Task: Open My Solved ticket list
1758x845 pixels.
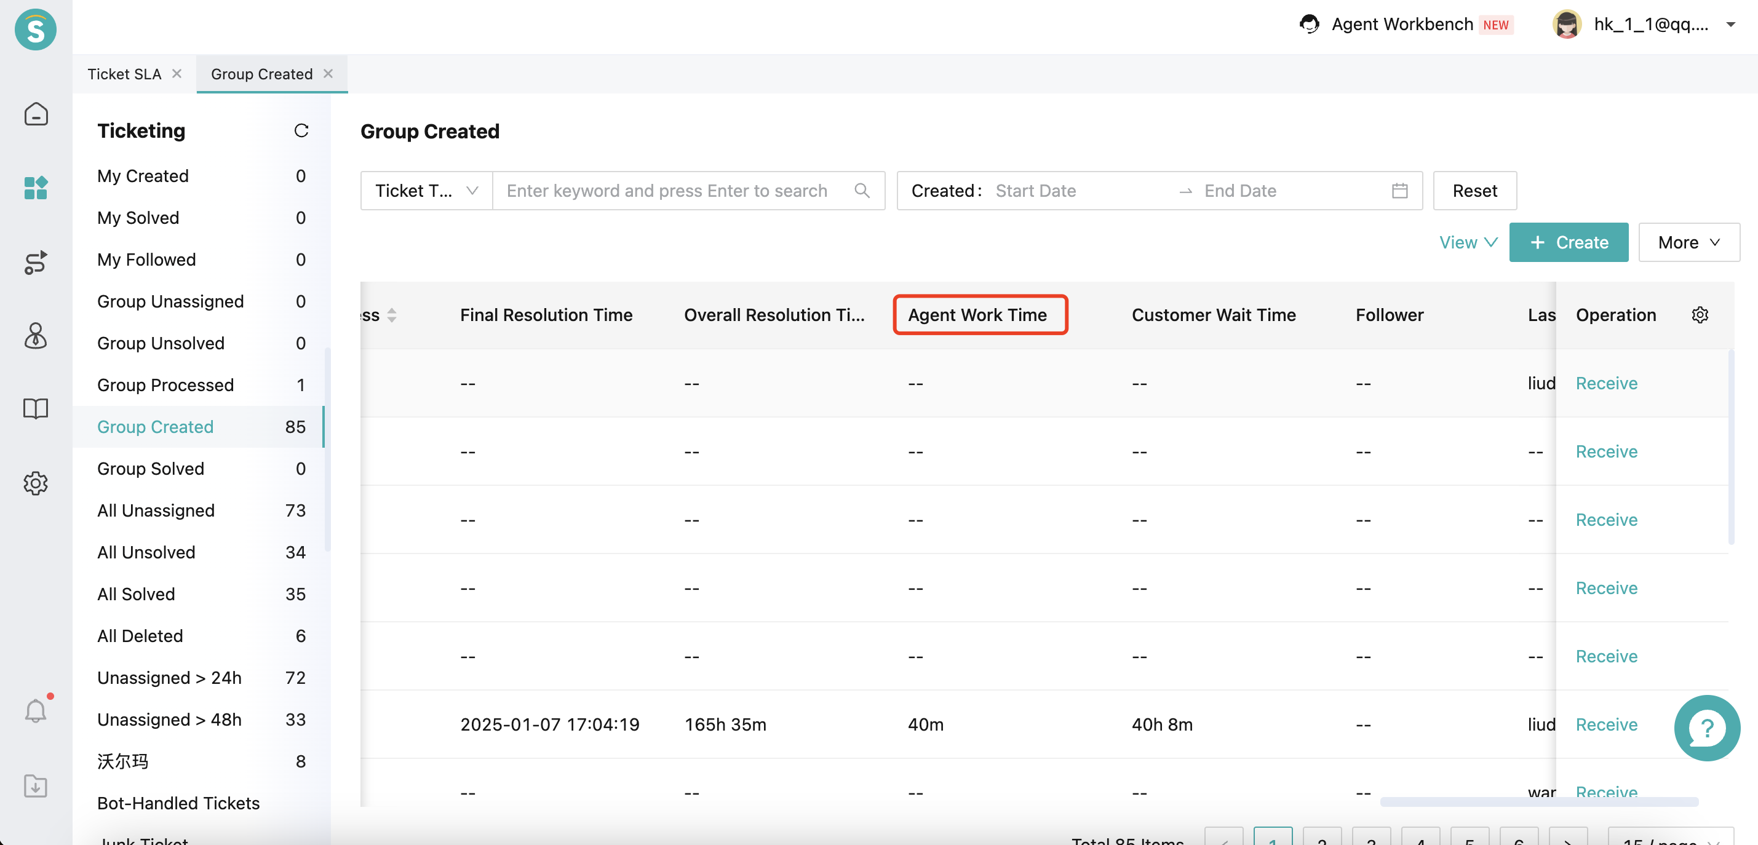Action: click(x=201, y=218)
